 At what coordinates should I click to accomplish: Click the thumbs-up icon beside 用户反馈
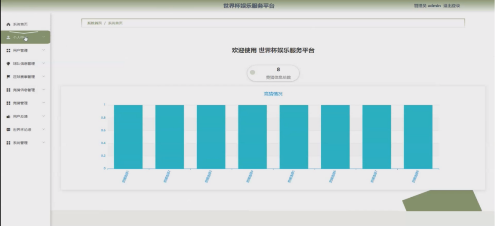(x=8, y=117)
